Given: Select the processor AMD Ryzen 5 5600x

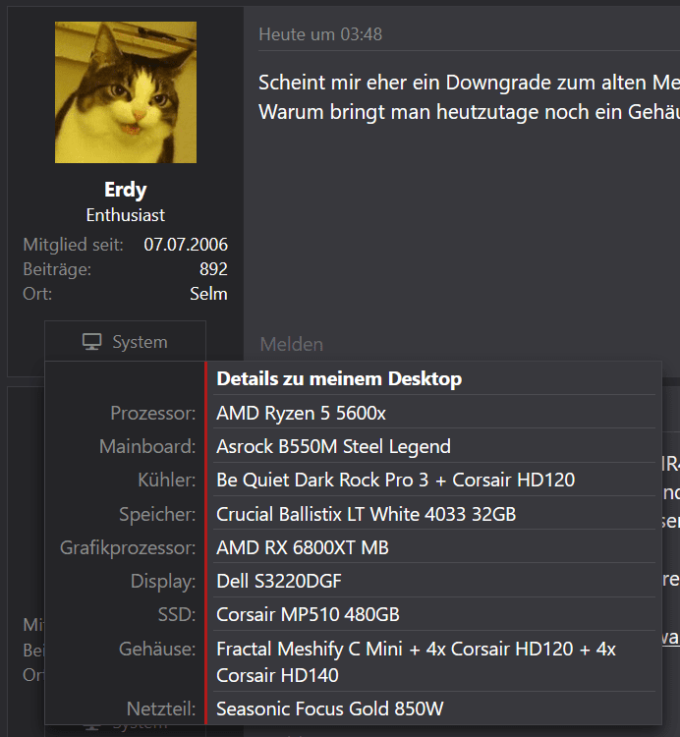Looking at the screenshot, I should coord(302,413).
